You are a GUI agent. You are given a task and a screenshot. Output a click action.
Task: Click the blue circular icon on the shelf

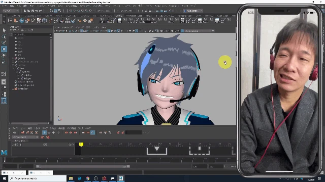(x=21, y=21)
